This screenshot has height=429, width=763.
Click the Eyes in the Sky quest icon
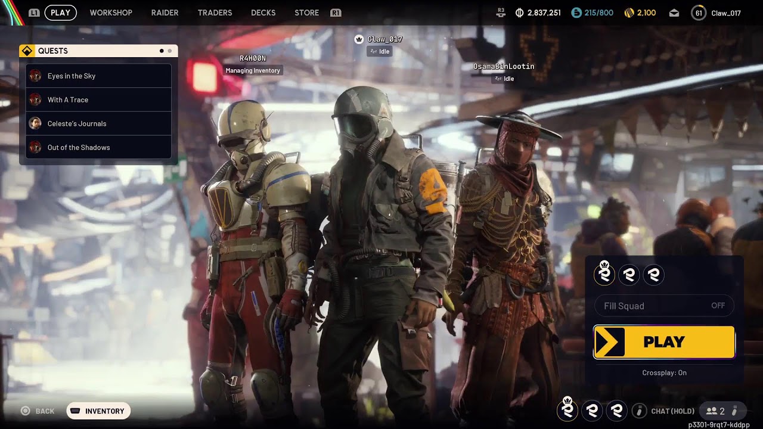coord(35,76)
